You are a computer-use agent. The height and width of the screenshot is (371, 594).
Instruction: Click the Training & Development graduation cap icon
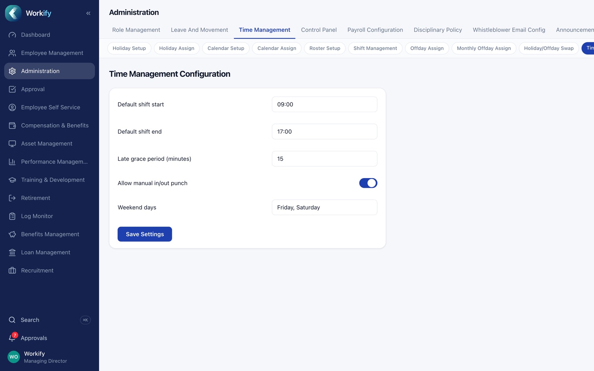click(12, 180)
